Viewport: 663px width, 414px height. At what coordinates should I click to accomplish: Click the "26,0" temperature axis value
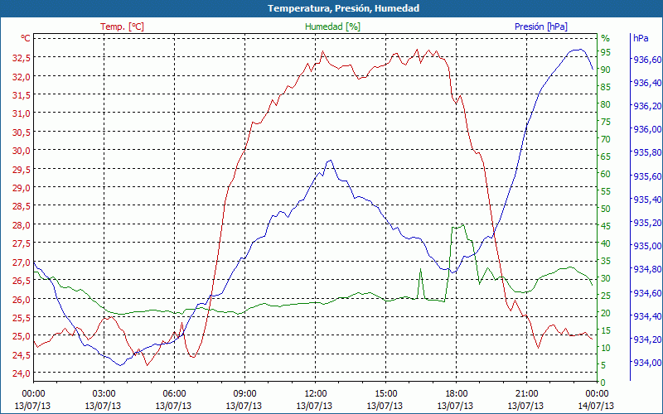22,300
